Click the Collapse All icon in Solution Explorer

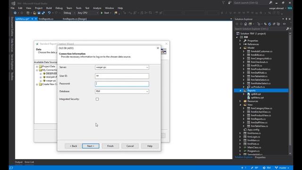pos(274,24)
